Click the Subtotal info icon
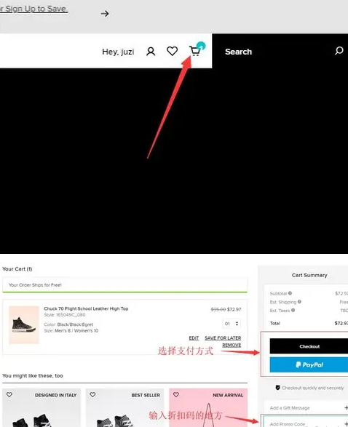This screenshot has height=427, width=348. point(290,293)
